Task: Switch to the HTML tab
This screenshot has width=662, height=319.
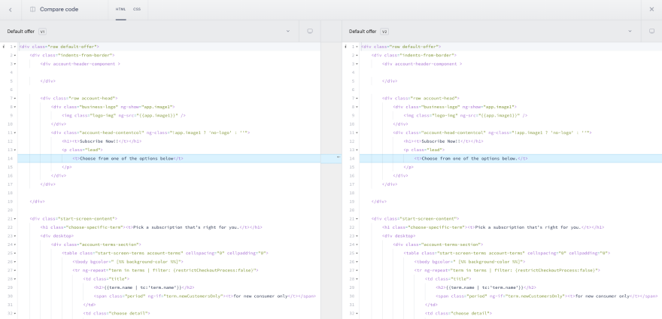Action: point(120,9)
